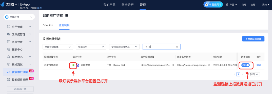This screenshot has width=272, height=94.
Task: Click the 创建时间 column header
Action: click(218, 57)
